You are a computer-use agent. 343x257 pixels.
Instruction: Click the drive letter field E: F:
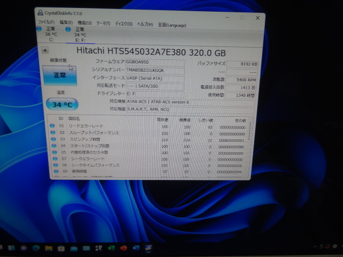tap(155, 94)
